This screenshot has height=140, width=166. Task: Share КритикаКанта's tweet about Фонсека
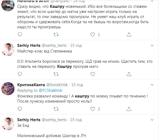pos(129,109)
